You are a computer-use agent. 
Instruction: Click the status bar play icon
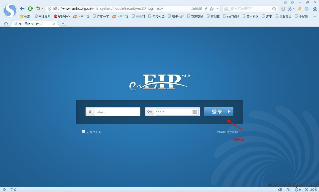pos(4,190)
